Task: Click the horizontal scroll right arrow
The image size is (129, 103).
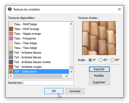Action: coord(67,76)
